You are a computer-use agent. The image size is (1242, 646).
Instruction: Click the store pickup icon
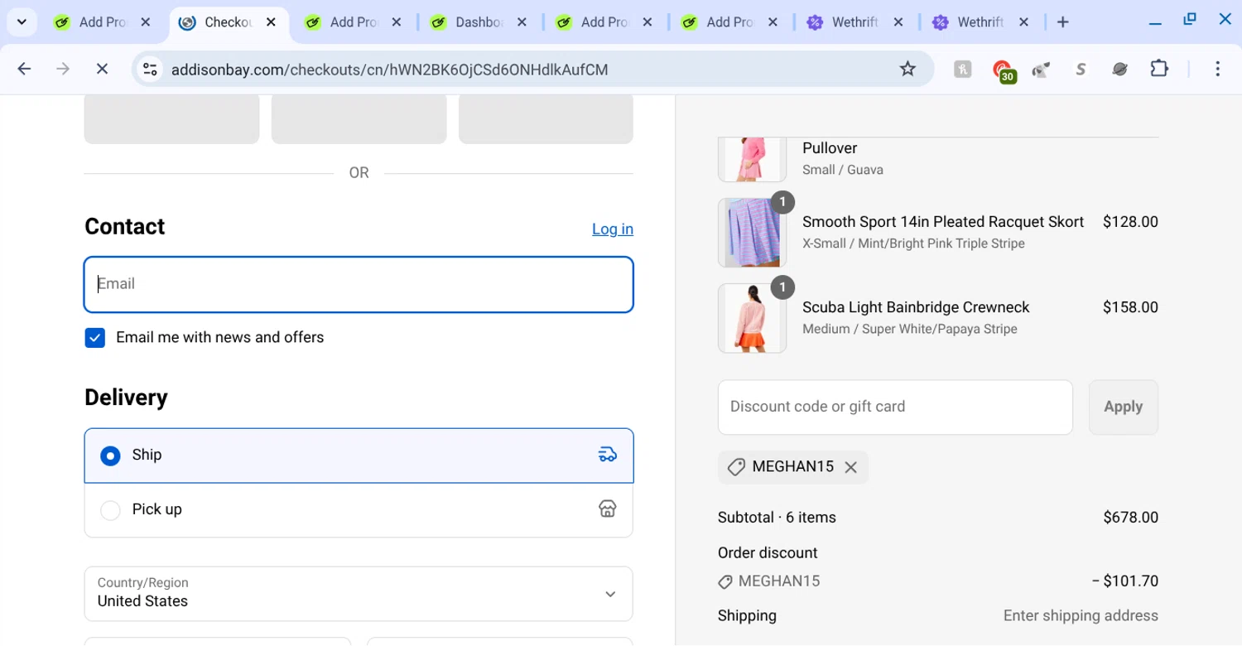coord(608,509)
